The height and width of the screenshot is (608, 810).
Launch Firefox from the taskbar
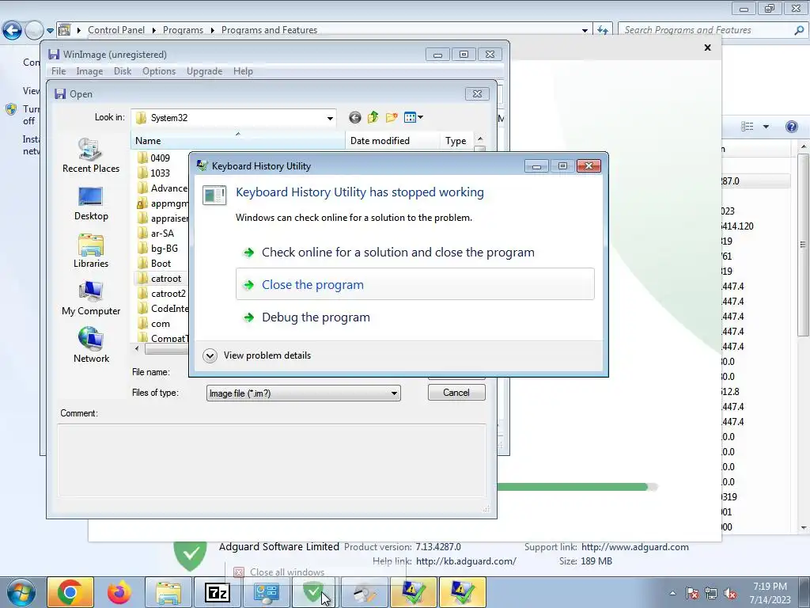(x=119, y=592)
